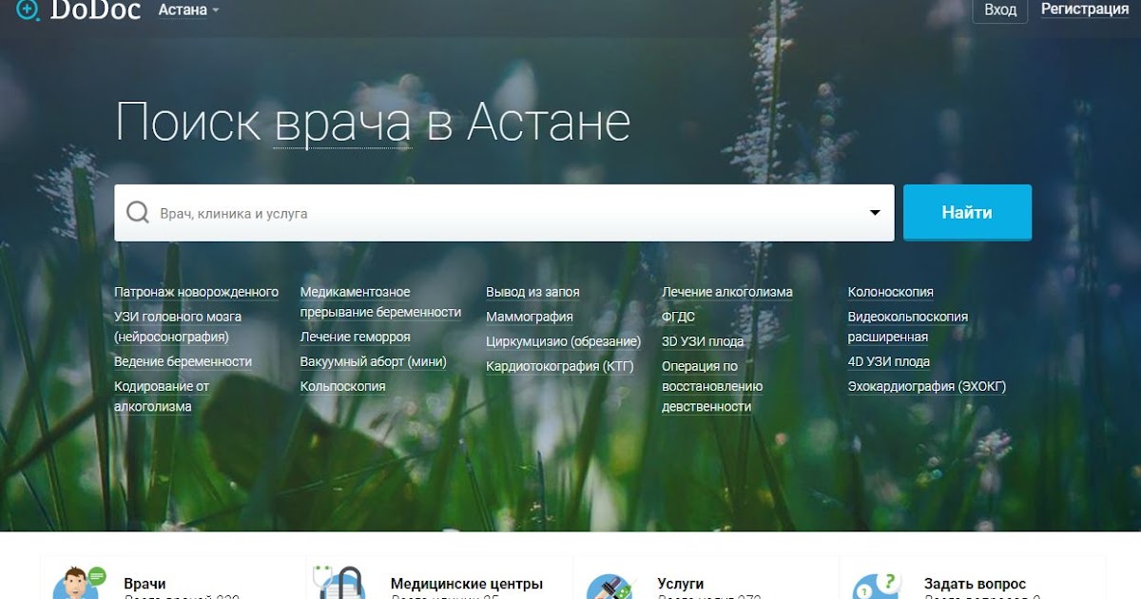Open the Вывод из запоя link

(x=535, y=291)
